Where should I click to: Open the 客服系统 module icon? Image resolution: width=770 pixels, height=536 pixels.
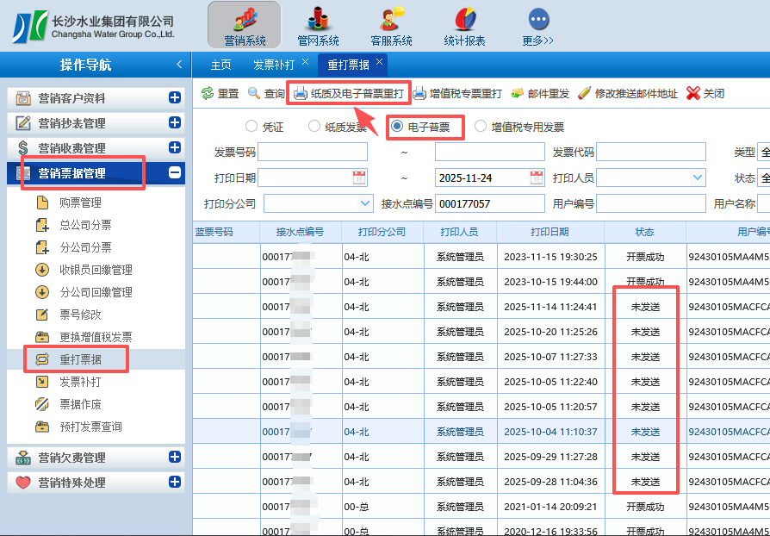391,25
